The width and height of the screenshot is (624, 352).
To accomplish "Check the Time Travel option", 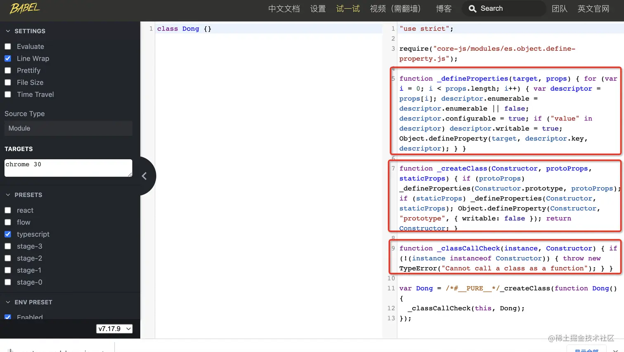I will coord(8,94).
